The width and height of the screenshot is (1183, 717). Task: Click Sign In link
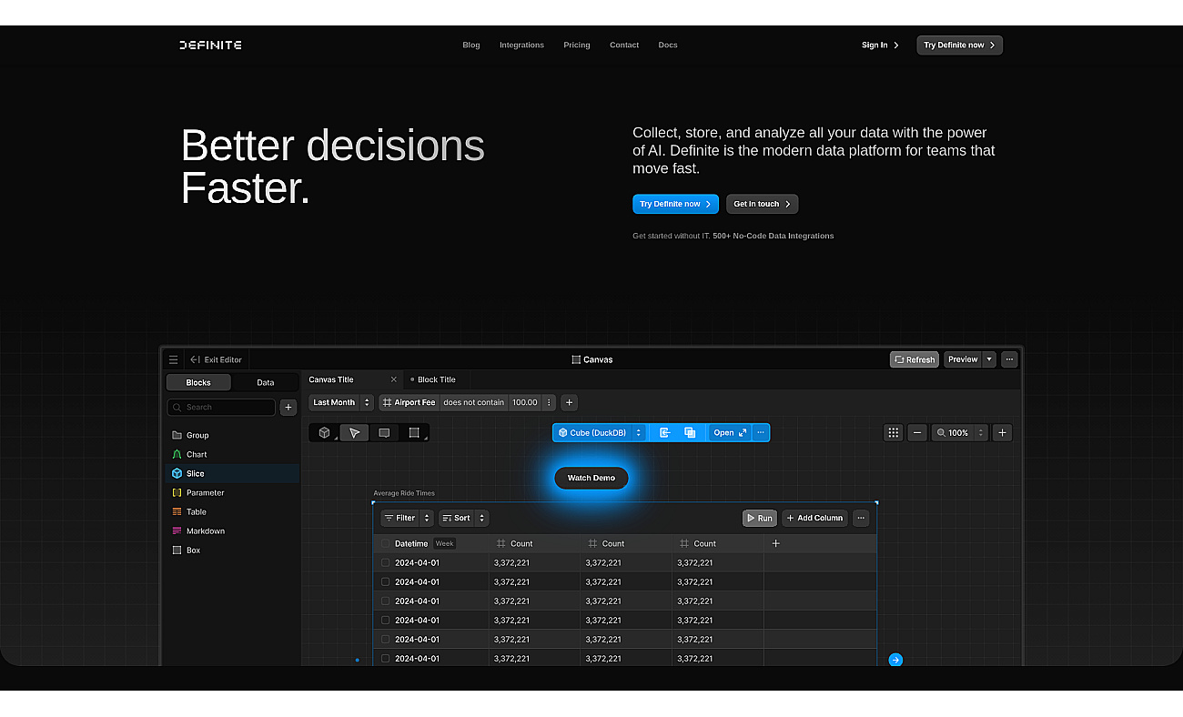coord(880,45)
